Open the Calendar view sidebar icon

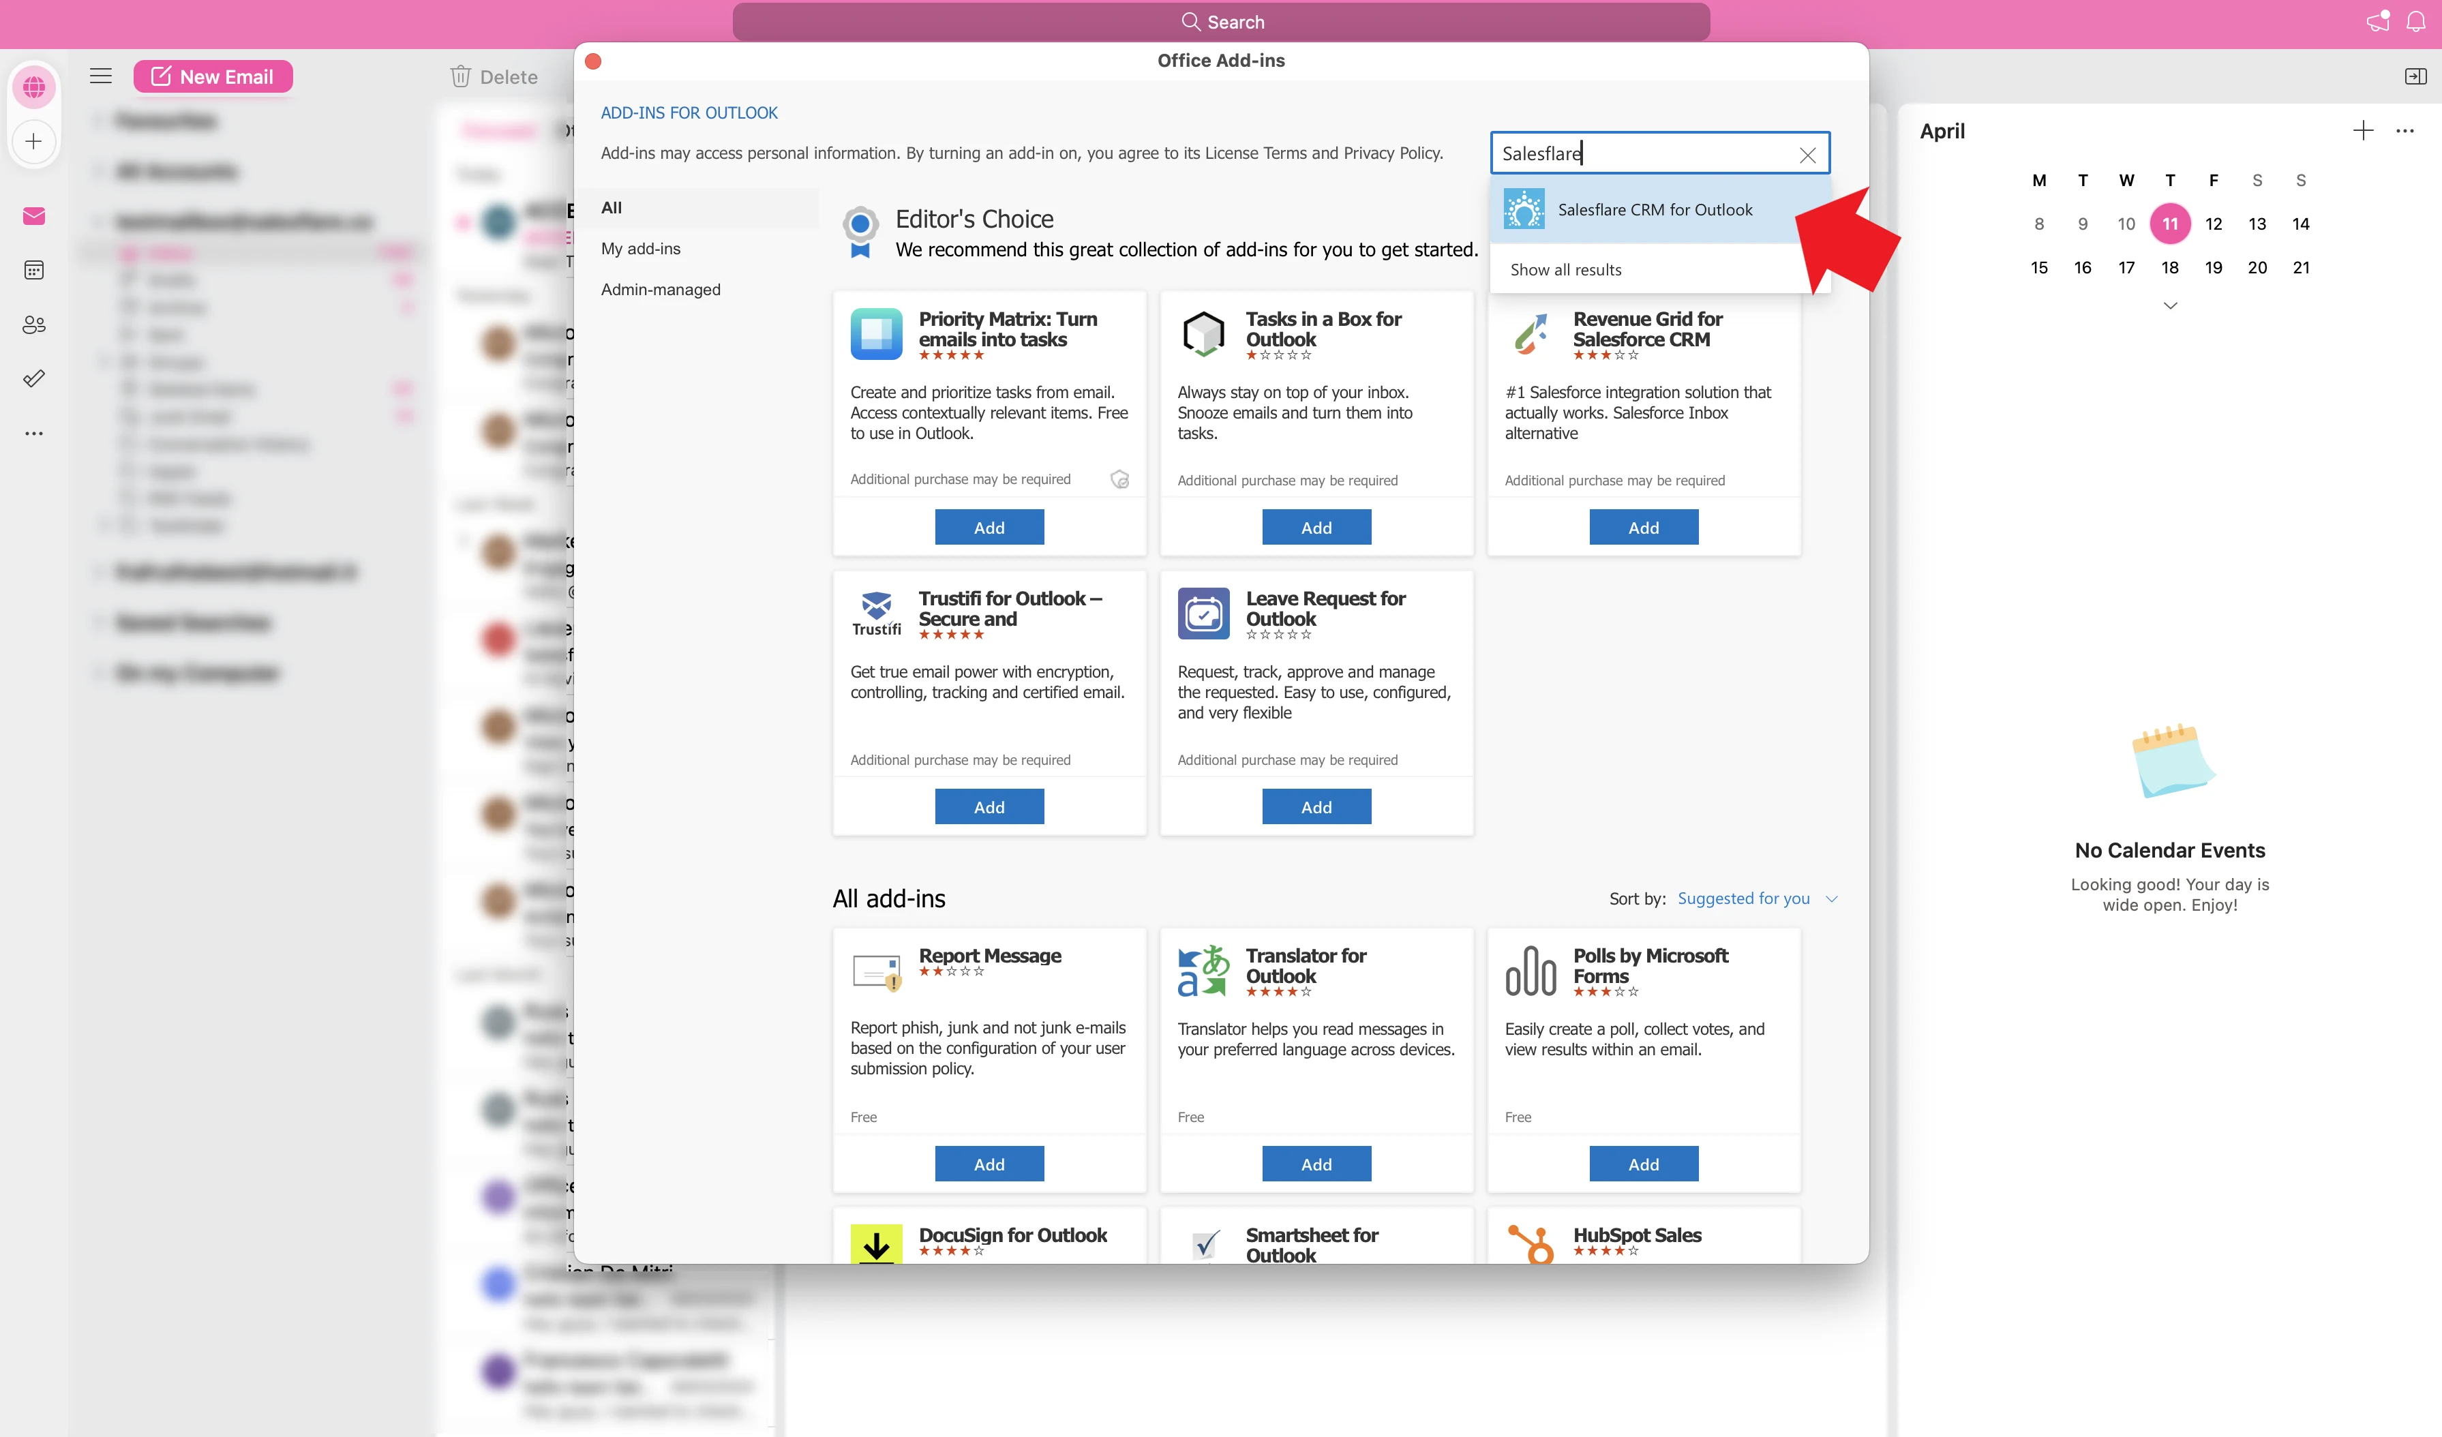(34, 269)
